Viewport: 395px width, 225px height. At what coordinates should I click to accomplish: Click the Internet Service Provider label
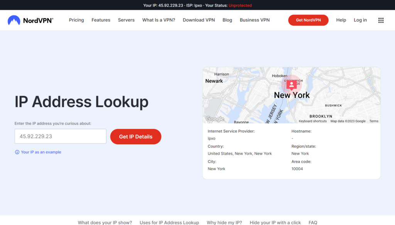pyautogui.click(x=231, y=131)
